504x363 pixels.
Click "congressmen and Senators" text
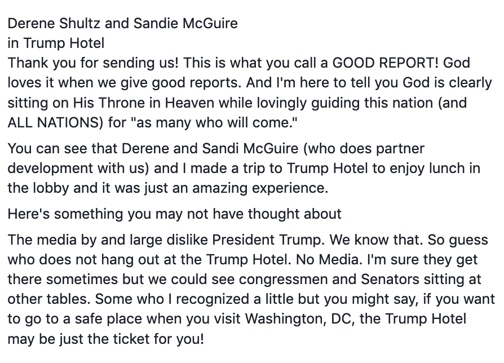[329, 279]
